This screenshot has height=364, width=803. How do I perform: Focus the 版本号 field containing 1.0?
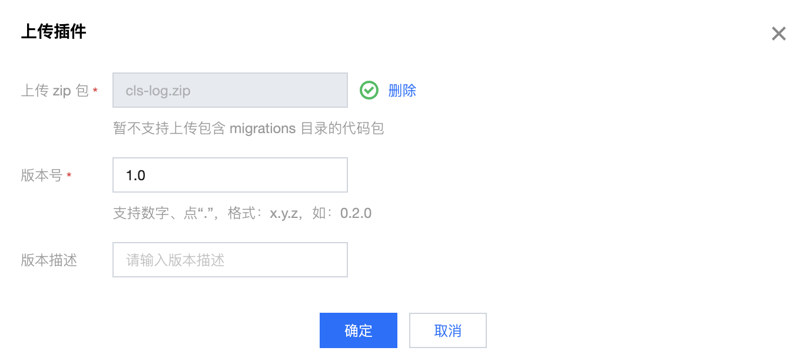pyautogui.click(x=230, y=175)
